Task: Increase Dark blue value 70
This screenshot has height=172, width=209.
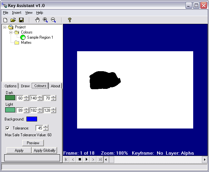Action: [x=54, y=97]
